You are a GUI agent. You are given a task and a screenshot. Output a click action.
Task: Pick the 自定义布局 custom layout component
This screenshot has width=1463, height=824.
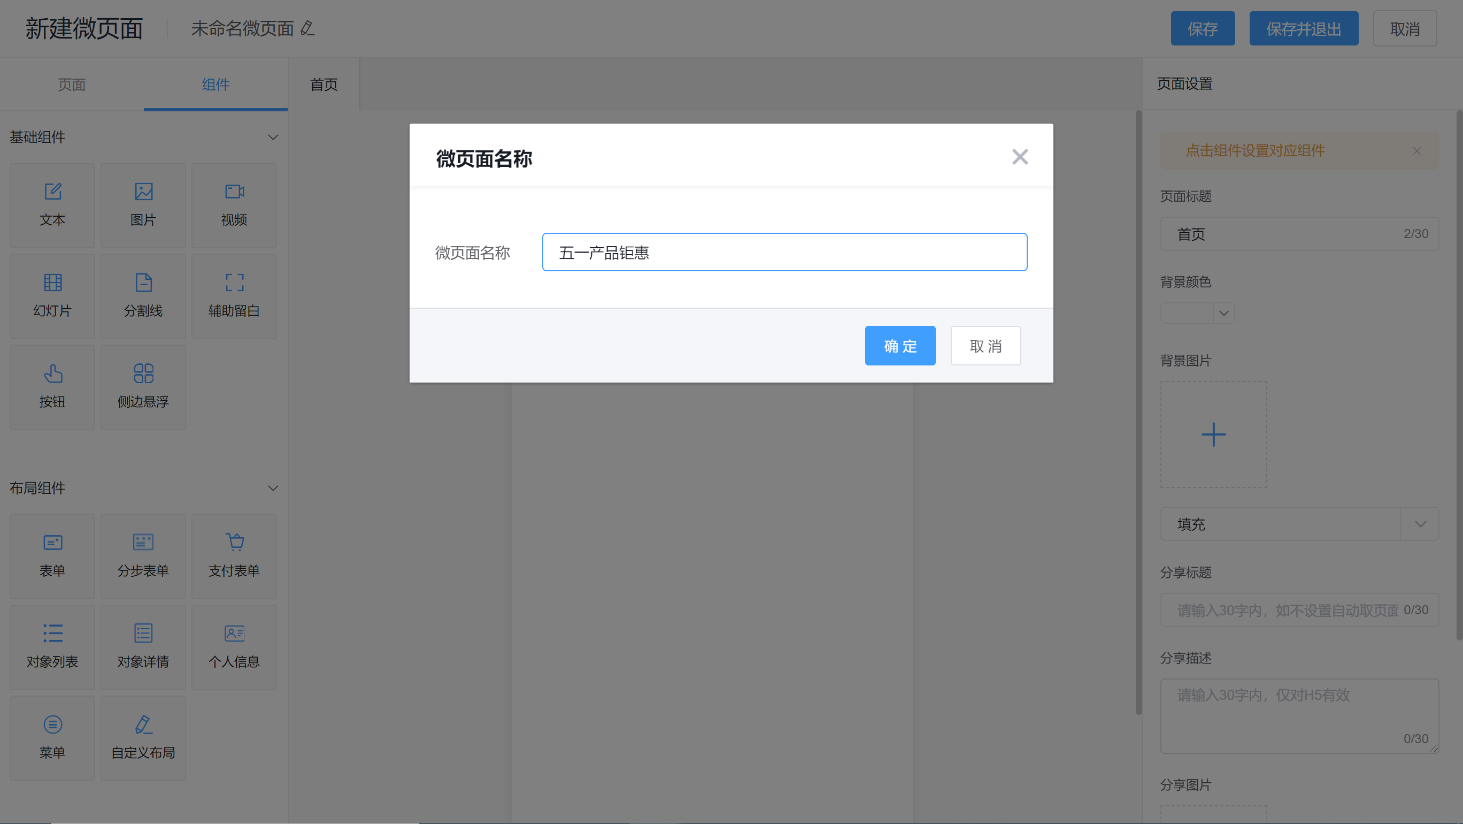click(x=143, y=738)
